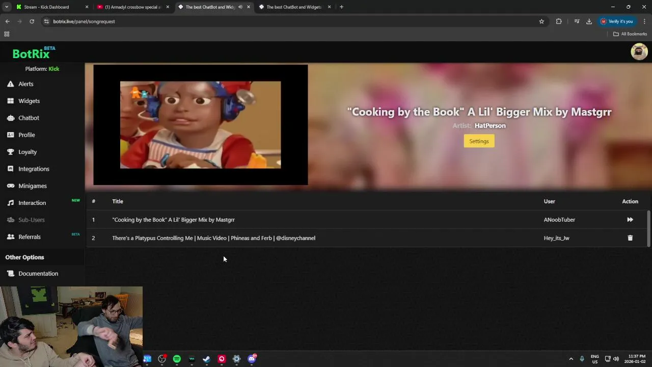Image resolution: width=652 pixels, height=367 pixels.
Task: Open the user avatar menu
Action: 639,51
